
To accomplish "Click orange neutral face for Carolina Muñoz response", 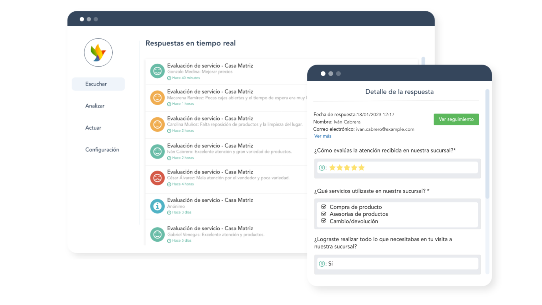I will pyautogui.click(x=157, y=124).
